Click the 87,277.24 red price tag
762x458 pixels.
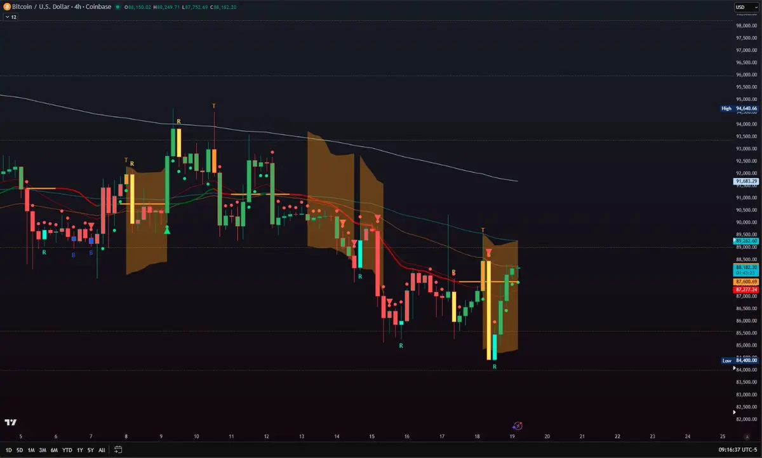pos(747,289)
